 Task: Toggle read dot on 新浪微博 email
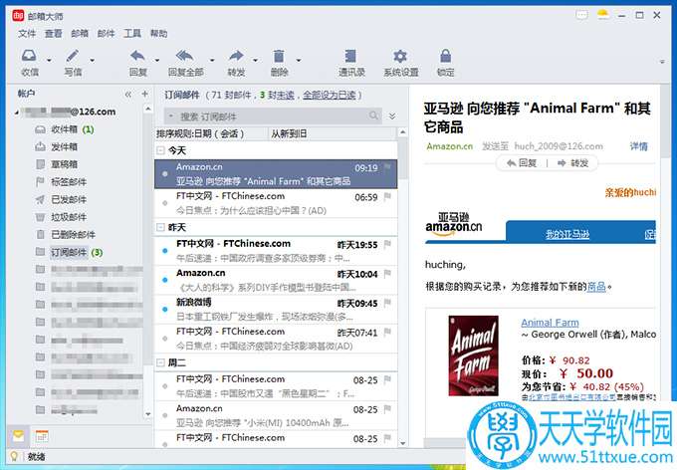165,310
